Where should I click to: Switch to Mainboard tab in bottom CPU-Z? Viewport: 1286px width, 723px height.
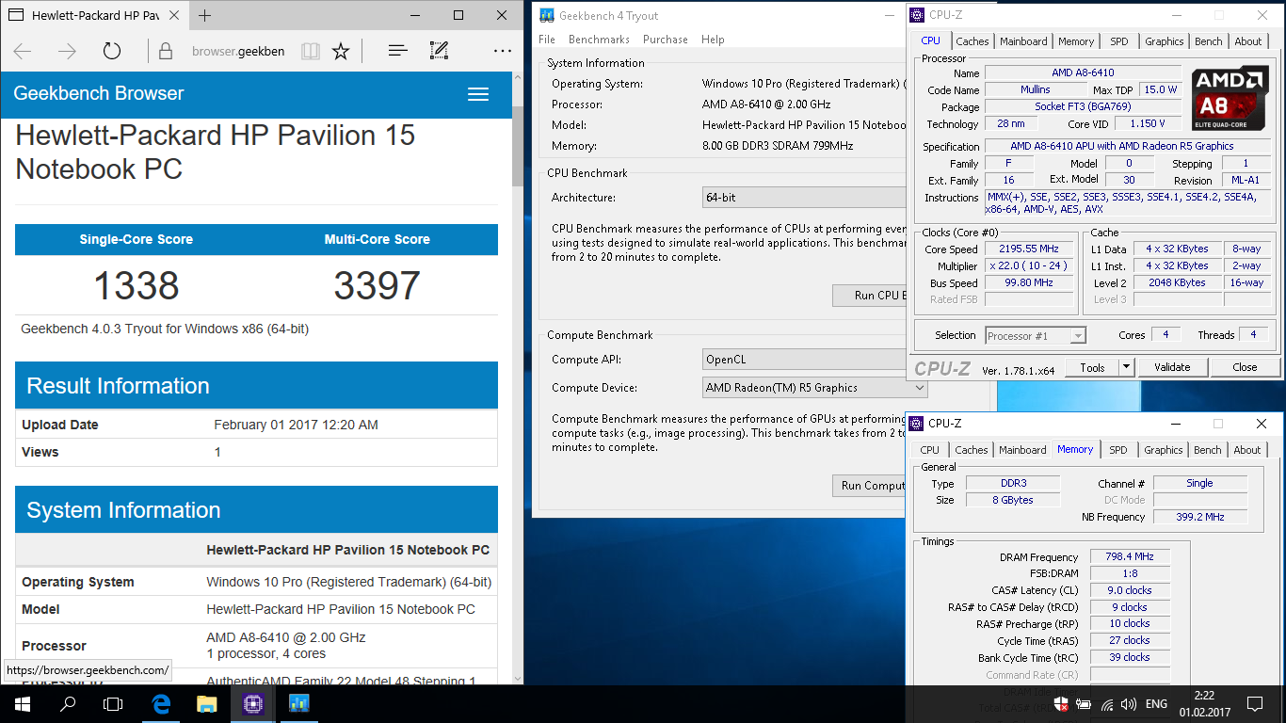1022,450
